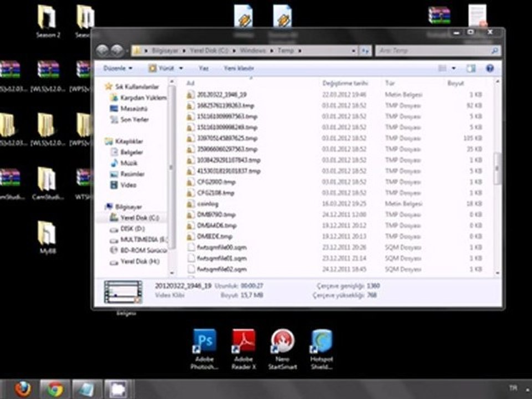Select the file fwtsqmfile01.sqm

334,258
